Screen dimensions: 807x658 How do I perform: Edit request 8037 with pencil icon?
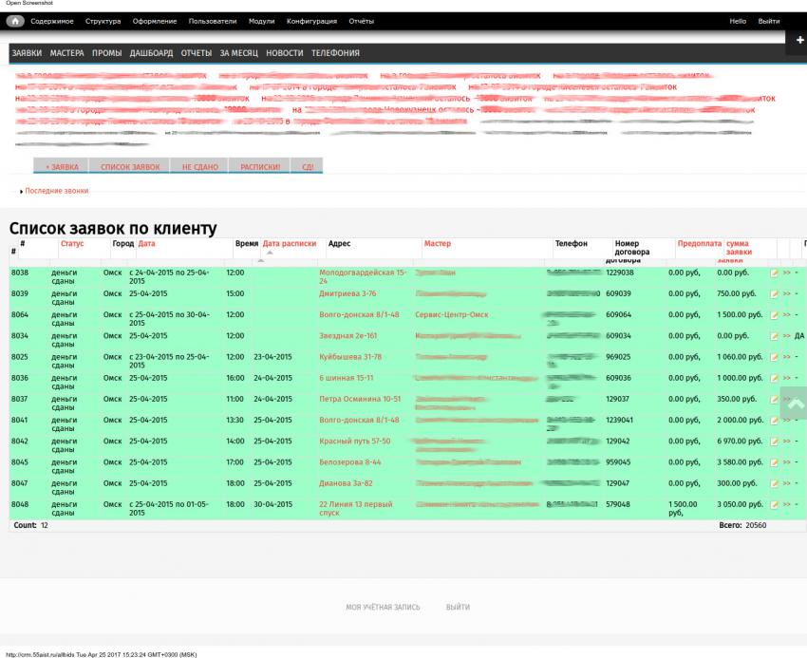pyautogui.click(x=774, y=400)
